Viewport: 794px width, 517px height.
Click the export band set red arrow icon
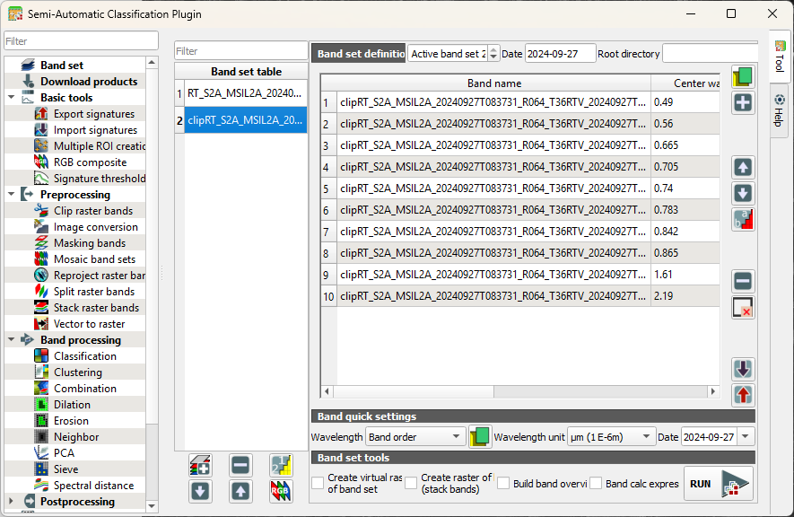tap(743, 395)
